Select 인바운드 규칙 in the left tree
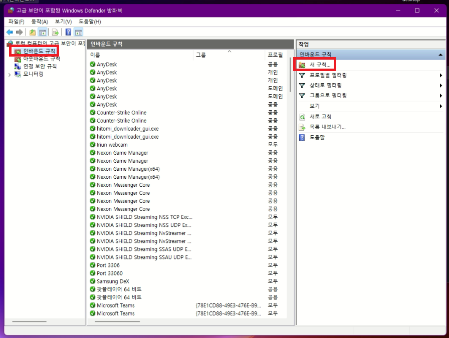Screen dimensions: 449x338 (39, 51)
